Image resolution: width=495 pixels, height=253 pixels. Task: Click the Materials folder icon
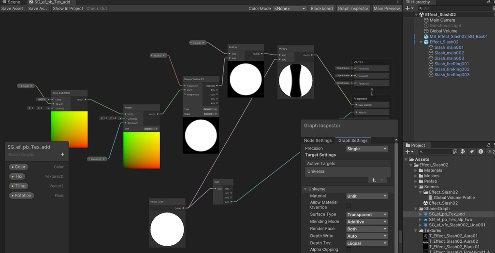pos(421,170)
